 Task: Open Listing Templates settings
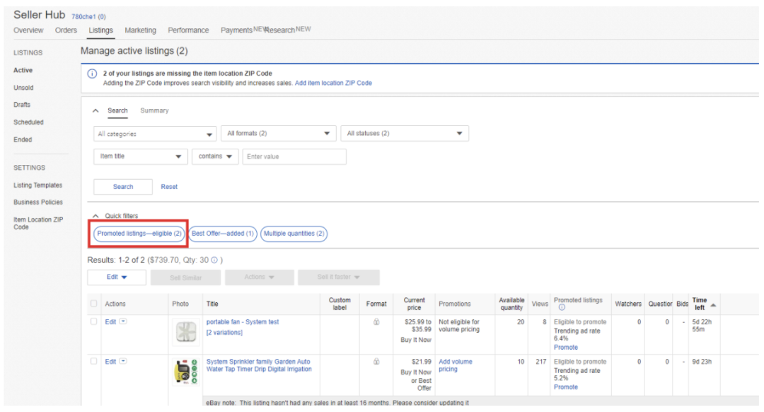coord(38,185)
